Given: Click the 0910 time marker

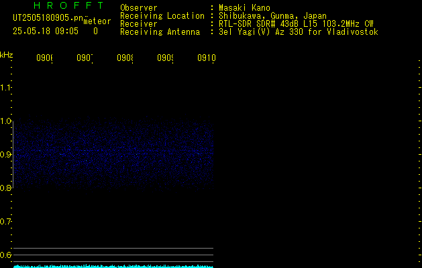Looking at the screenshot, I should [x=207, y=58].
